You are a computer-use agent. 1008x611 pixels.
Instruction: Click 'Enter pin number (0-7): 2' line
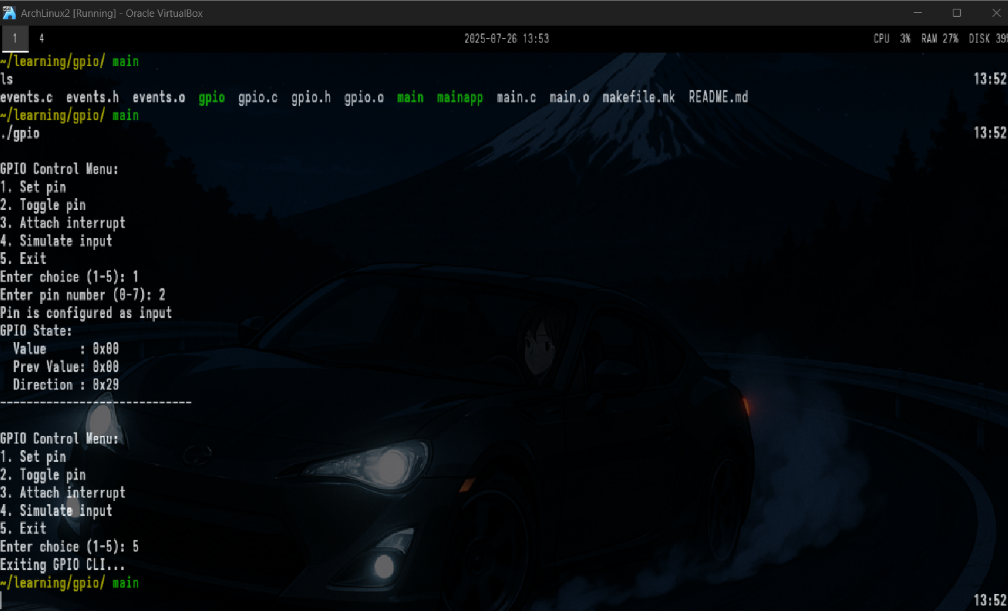coord(83,295)
